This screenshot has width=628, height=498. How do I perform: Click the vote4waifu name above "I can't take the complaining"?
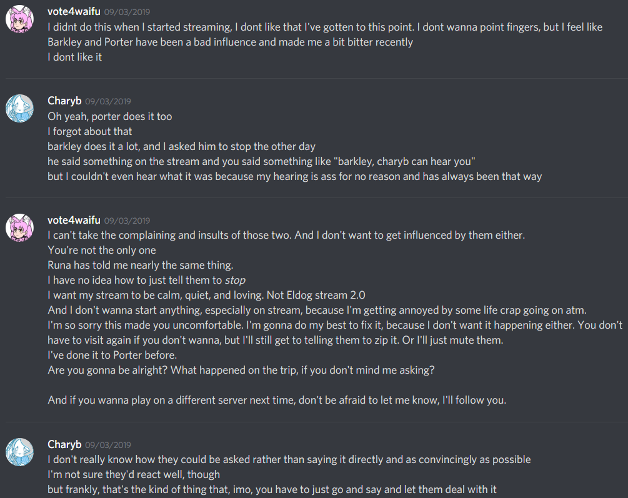click(73, 220)
